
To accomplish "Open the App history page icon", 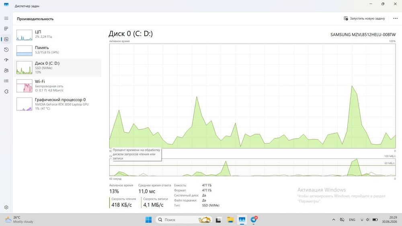I will (x=6, y=50).
